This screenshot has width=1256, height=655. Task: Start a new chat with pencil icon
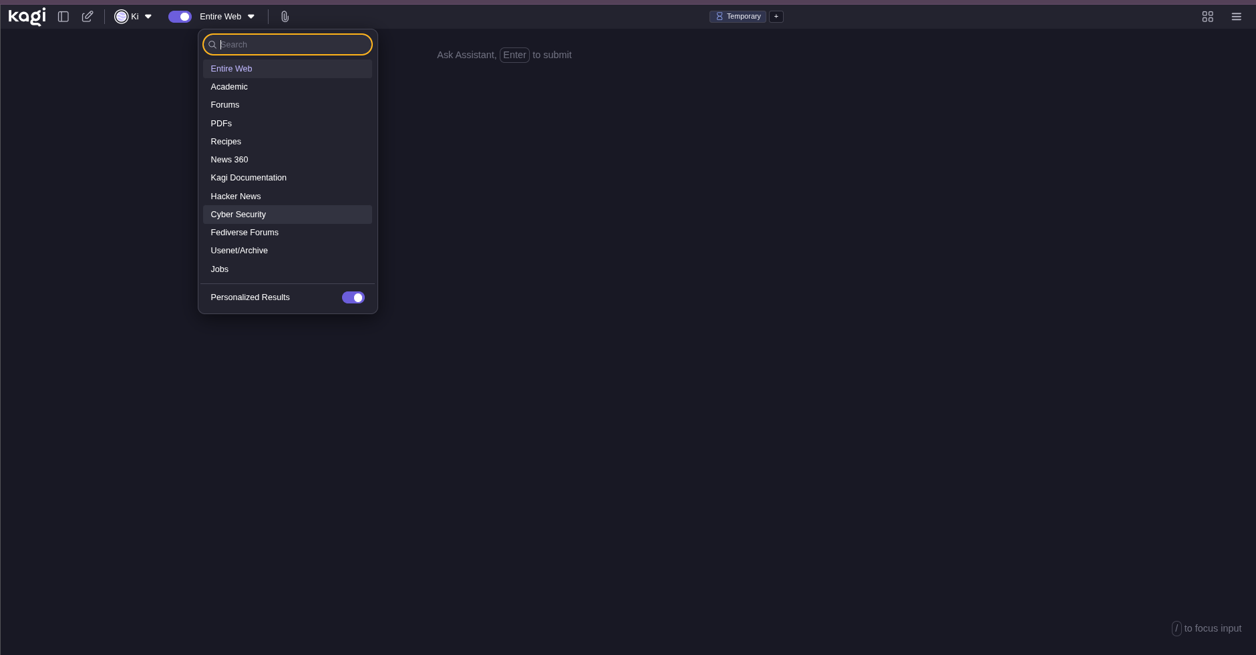coord(88,17)
